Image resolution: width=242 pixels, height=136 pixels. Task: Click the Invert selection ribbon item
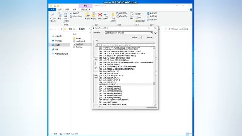152,20
